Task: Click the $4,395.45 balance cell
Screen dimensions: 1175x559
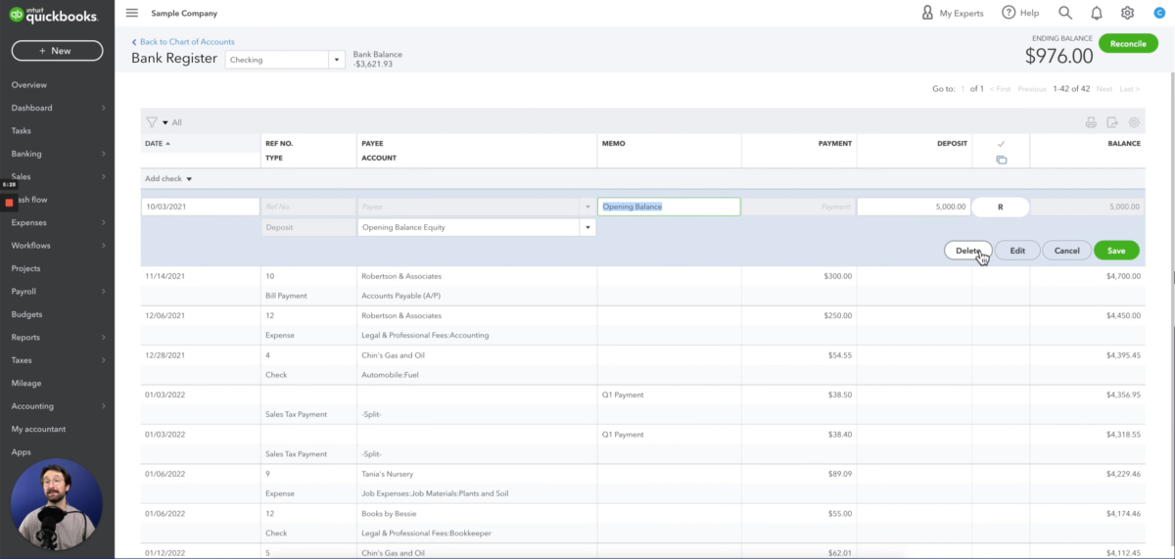Action: pos(1123,355)
